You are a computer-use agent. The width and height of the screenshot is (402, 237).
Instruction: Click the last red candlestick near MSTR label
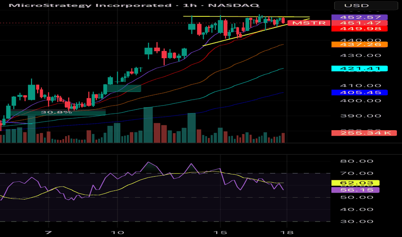(283, 21)
